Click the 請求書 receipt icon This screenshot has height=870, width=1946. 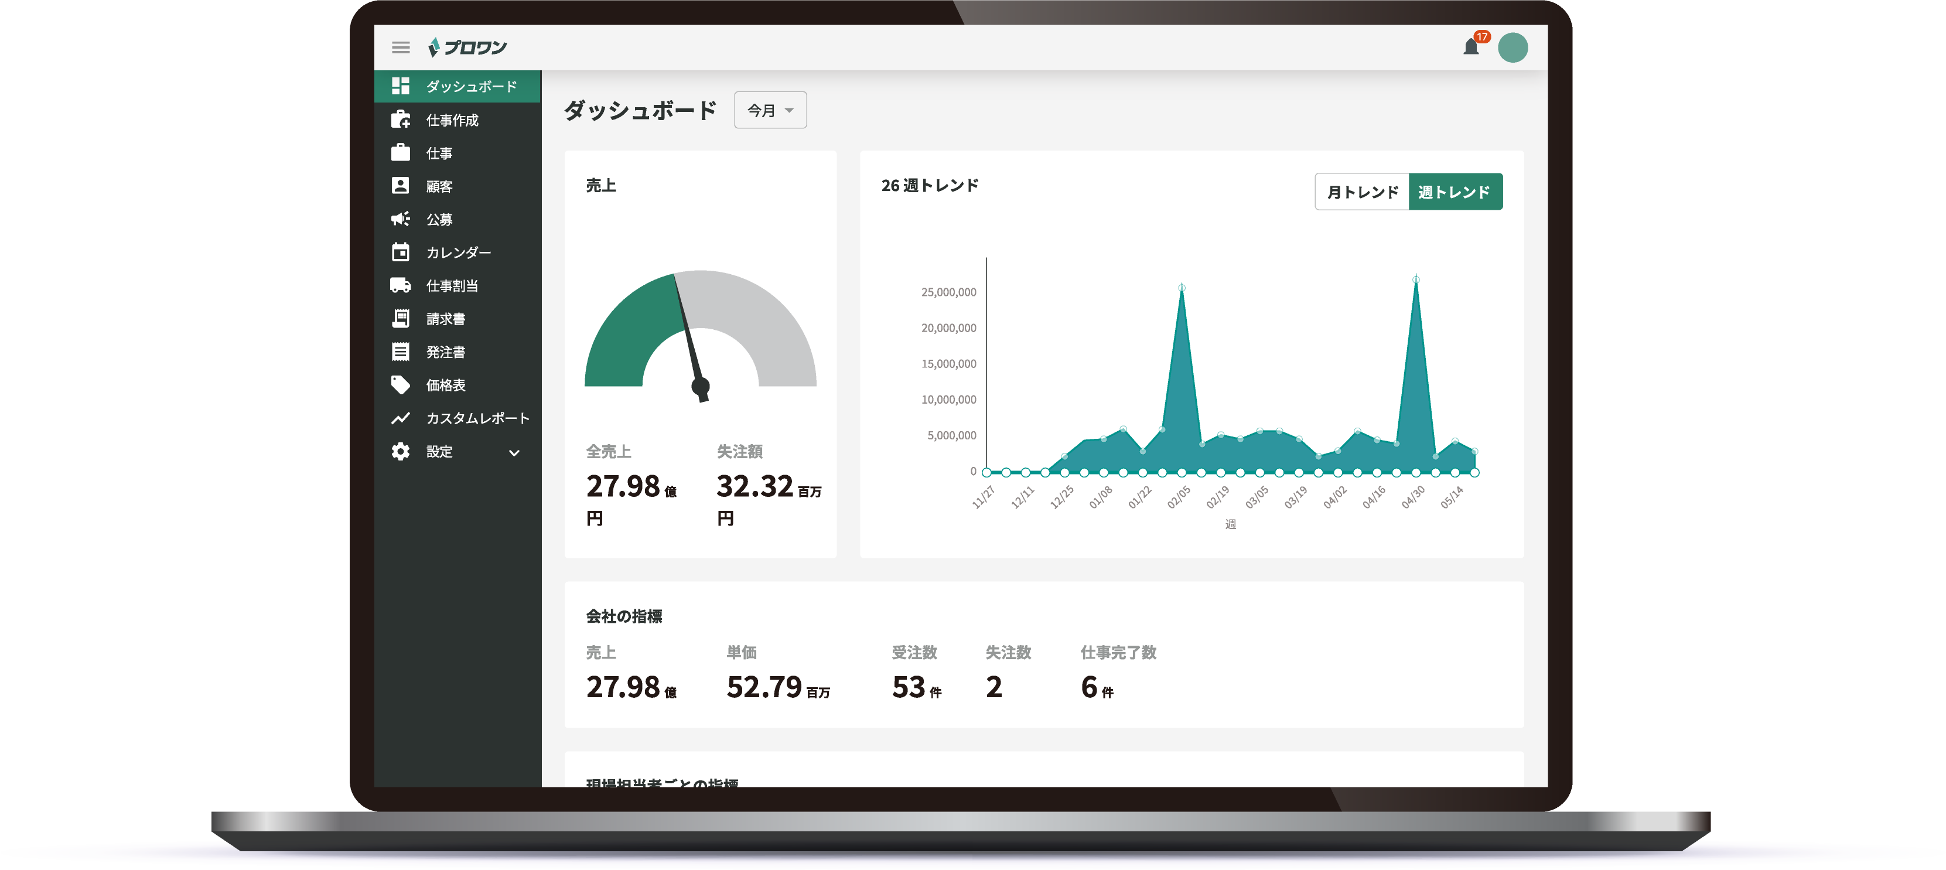coord(400,319)
